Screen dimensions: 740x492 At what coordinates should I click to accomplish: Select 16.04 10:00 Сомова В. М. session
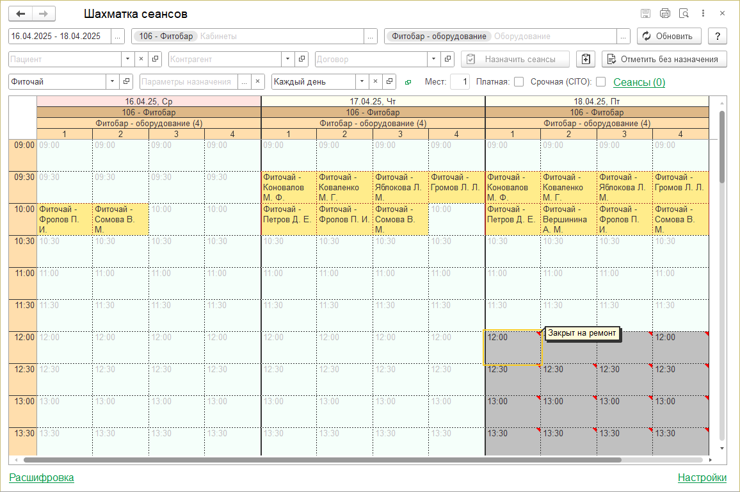[120, 219]
